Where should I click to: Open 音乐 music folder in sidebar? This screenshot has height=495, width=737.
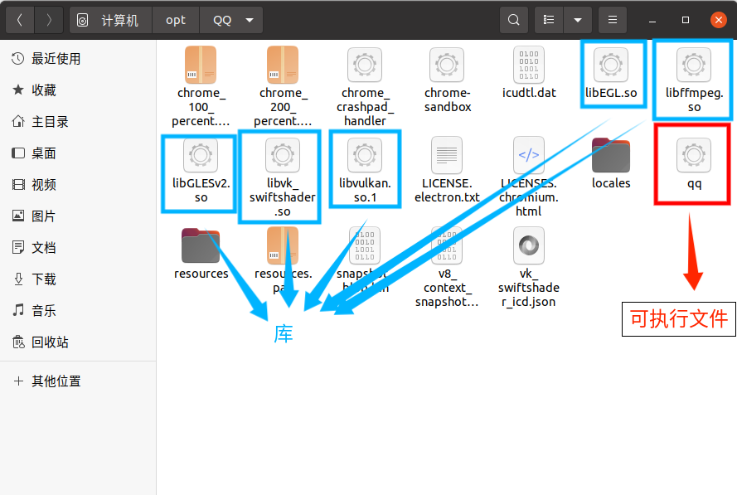pyautogui.click(x=78, y=311)
